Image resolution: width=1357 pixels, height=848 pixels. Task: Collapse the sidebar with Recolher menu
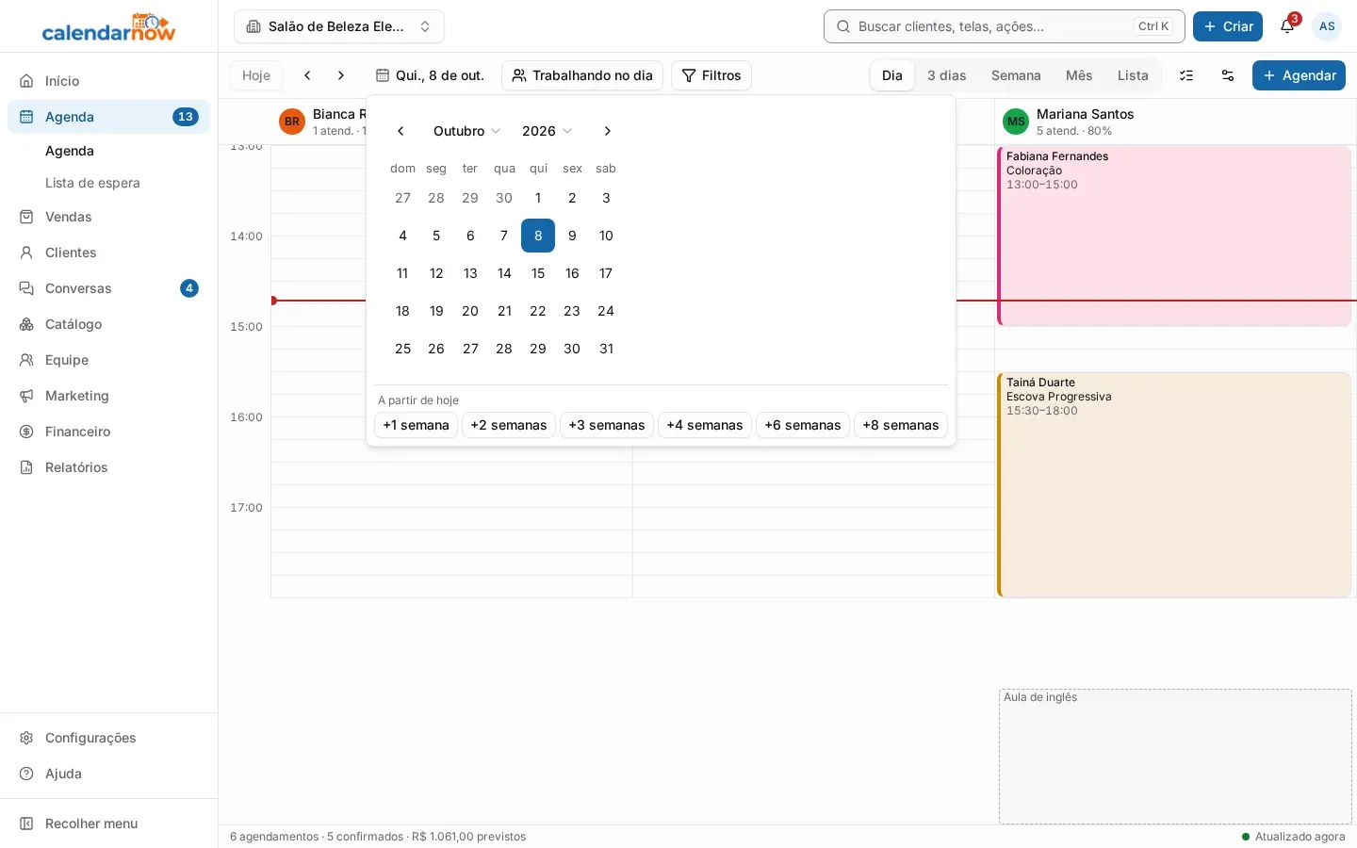coord(109,824)
